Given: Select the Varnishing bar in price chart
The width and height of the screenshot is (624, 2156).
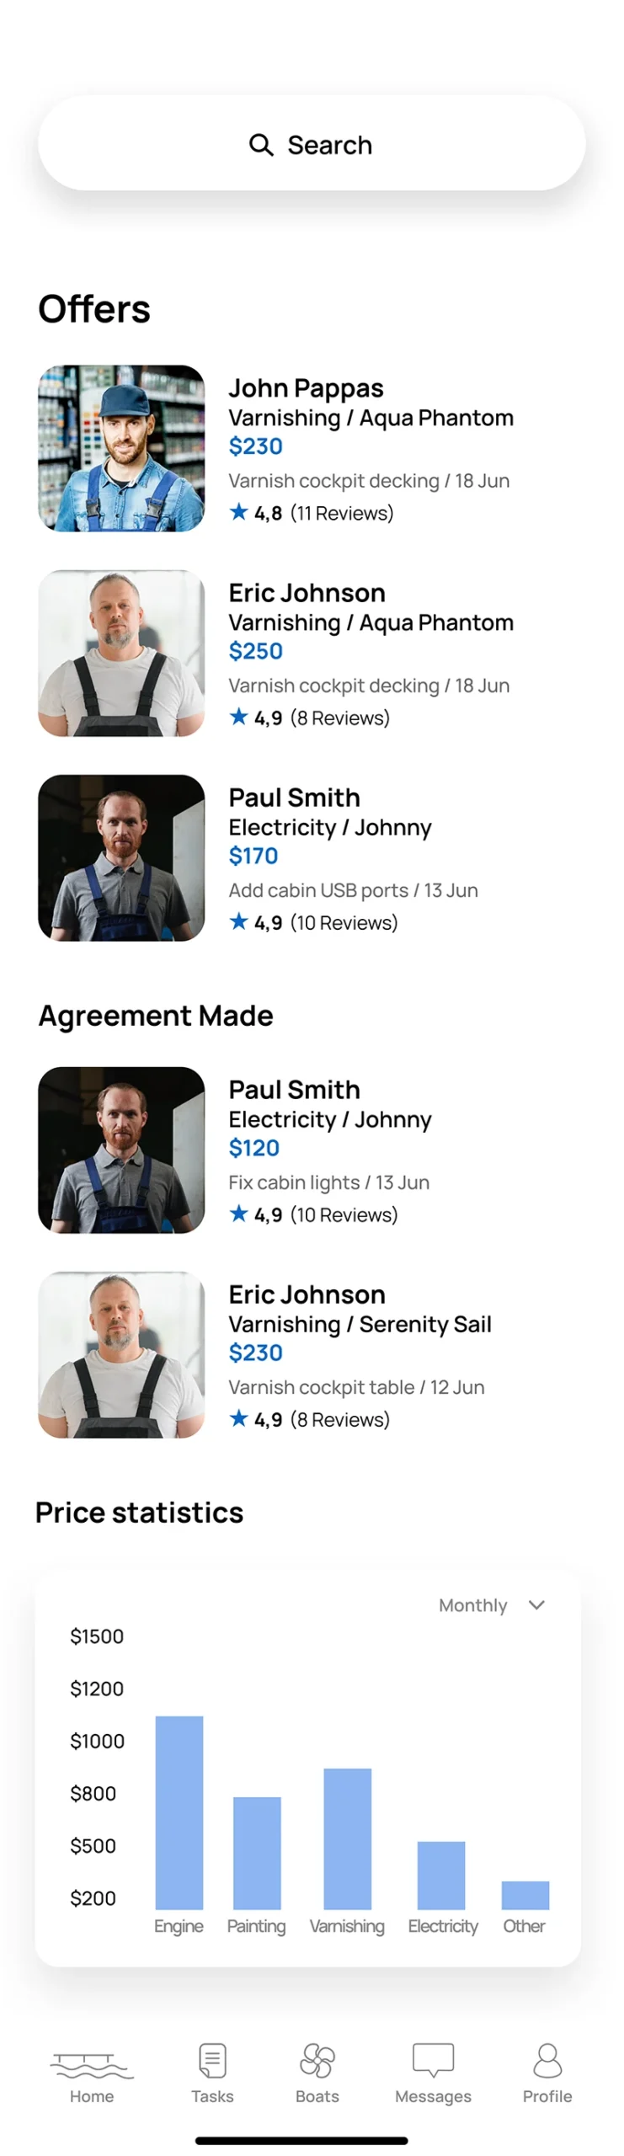Looking at the screenshot, I should coord(347,1838).
